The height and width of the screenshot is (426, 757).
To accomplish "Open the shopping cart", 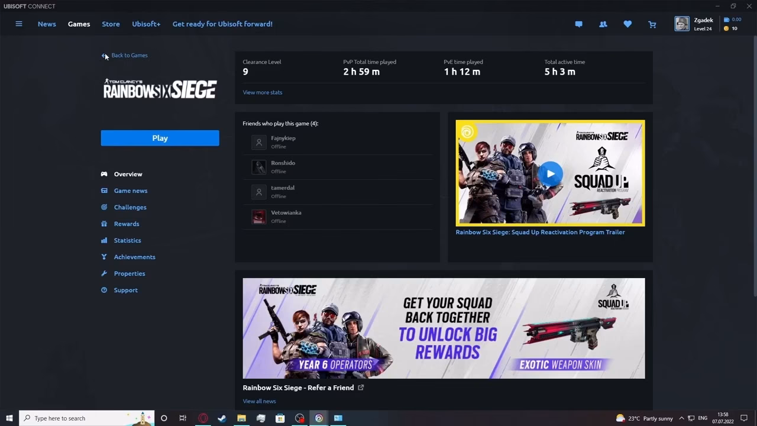I will tap(652, 24).
